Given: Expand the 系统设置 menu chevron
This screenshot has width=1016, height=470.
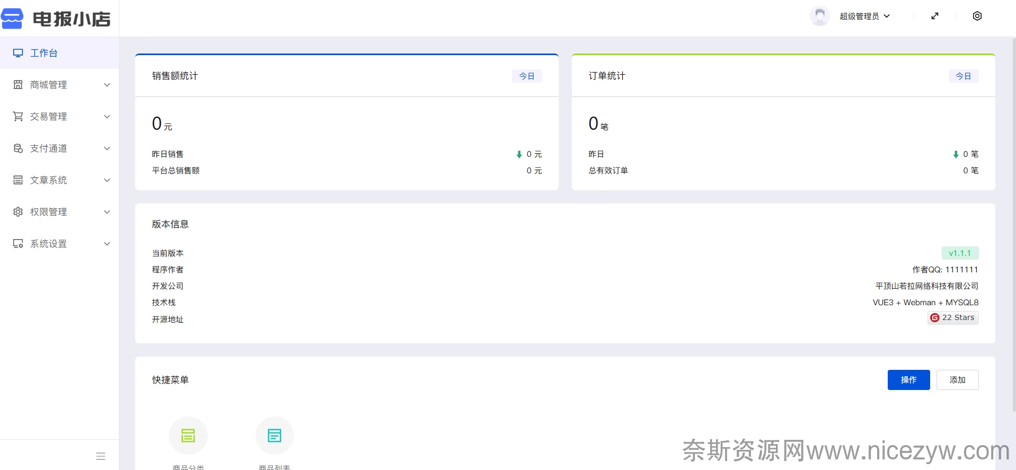Looking at the screenshot, I should coord(107,244).
